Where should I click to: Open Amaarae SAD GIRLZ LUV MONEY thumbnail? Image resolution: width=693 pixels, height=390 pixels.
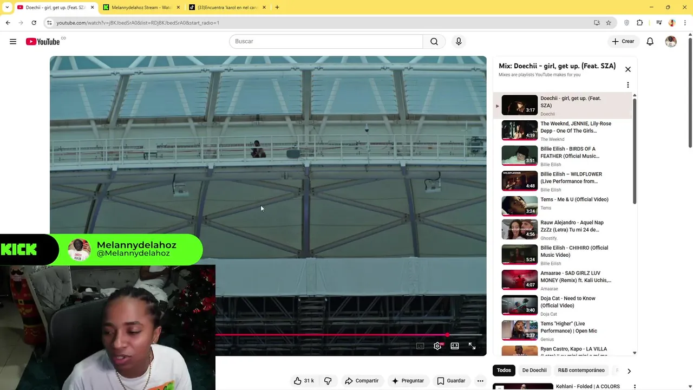click(x=520, y=279)
